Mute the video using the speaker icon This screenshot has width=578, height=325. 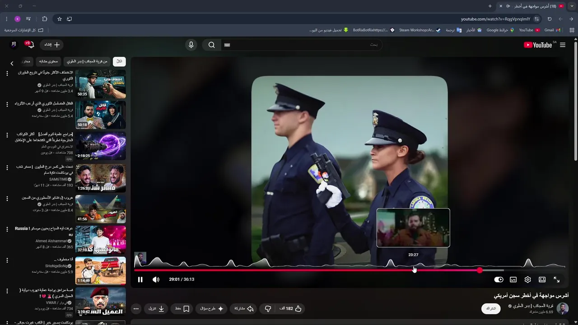[x=156, y=279]
